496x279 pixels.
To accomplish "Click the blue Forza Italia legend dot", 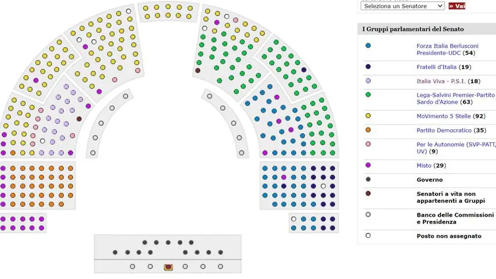I will click(368, 46).
